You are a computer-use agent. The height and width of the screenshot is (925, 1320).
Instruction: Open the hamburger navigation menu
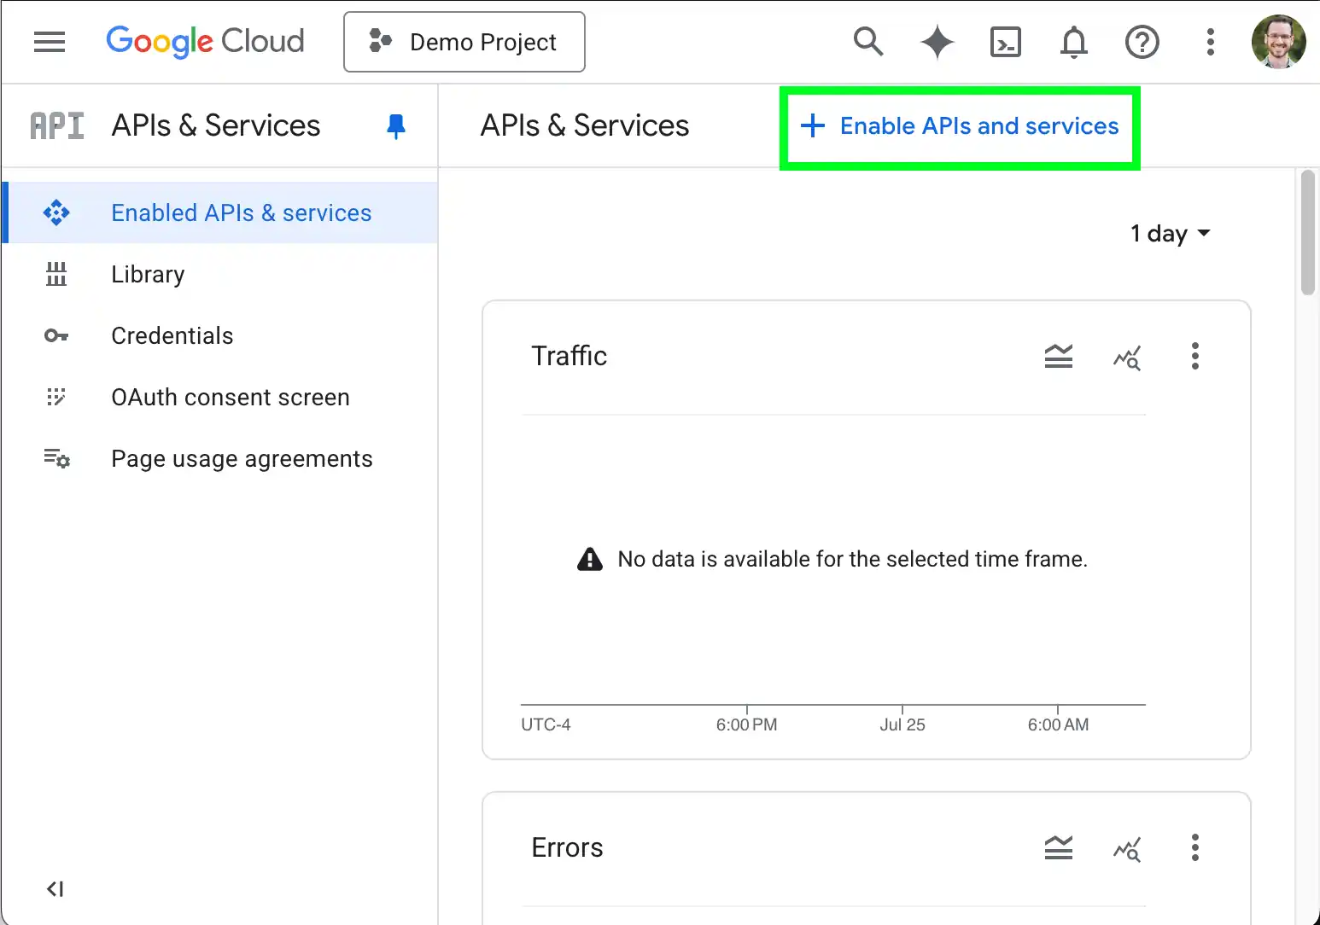click(49, 41)
